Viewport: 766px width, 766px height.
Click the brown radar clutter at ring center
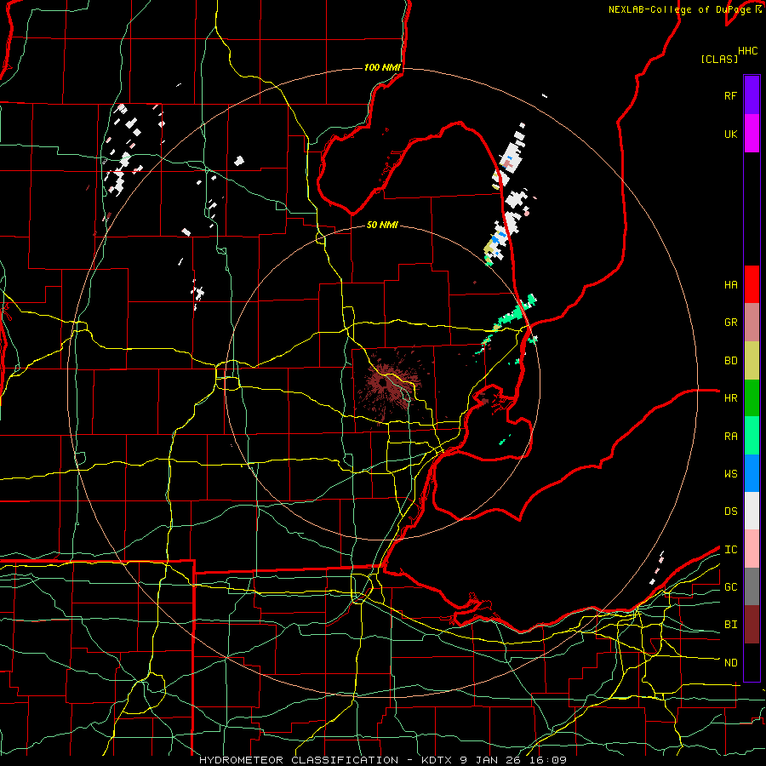tap(387, 384)
